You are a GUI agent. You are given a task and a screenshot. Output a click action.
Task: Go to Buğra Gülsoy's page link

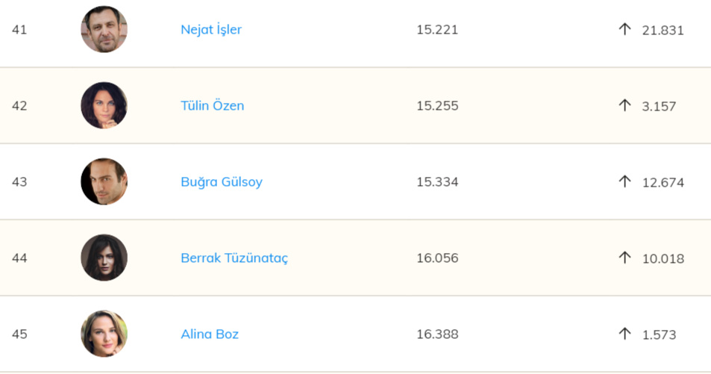222,182
